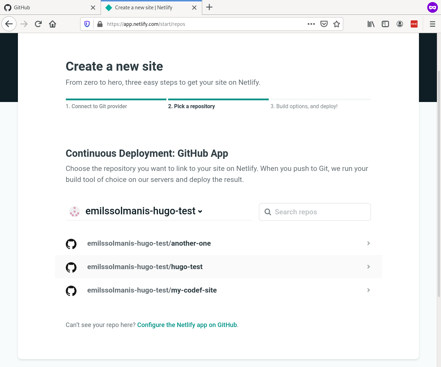Open the Firefox account icon
The width and height of the screenshot is (441, 367).
tap(400, 24)
